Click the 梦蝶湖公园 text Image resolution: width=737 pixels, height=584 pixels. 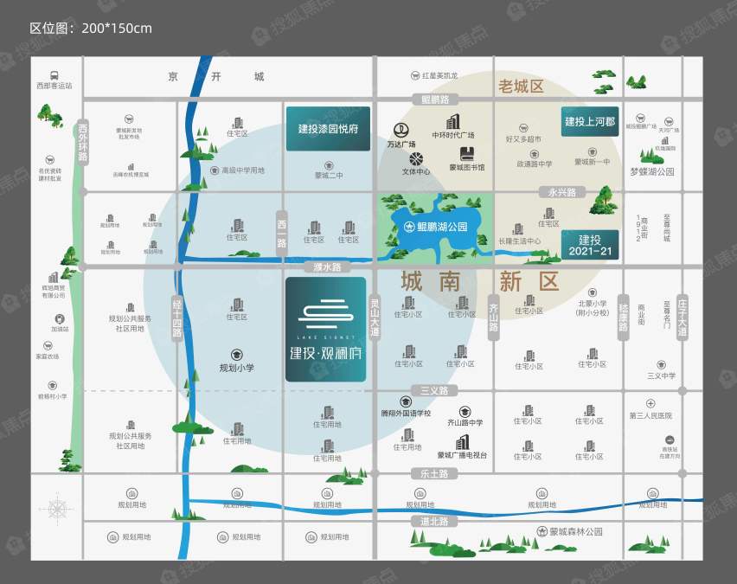point(652,171)
